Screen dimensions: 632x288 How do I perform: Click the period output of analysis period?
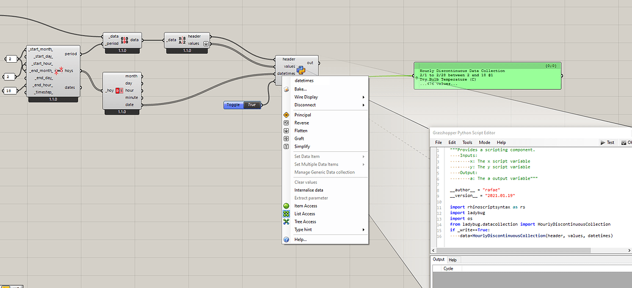coord(71,54)
